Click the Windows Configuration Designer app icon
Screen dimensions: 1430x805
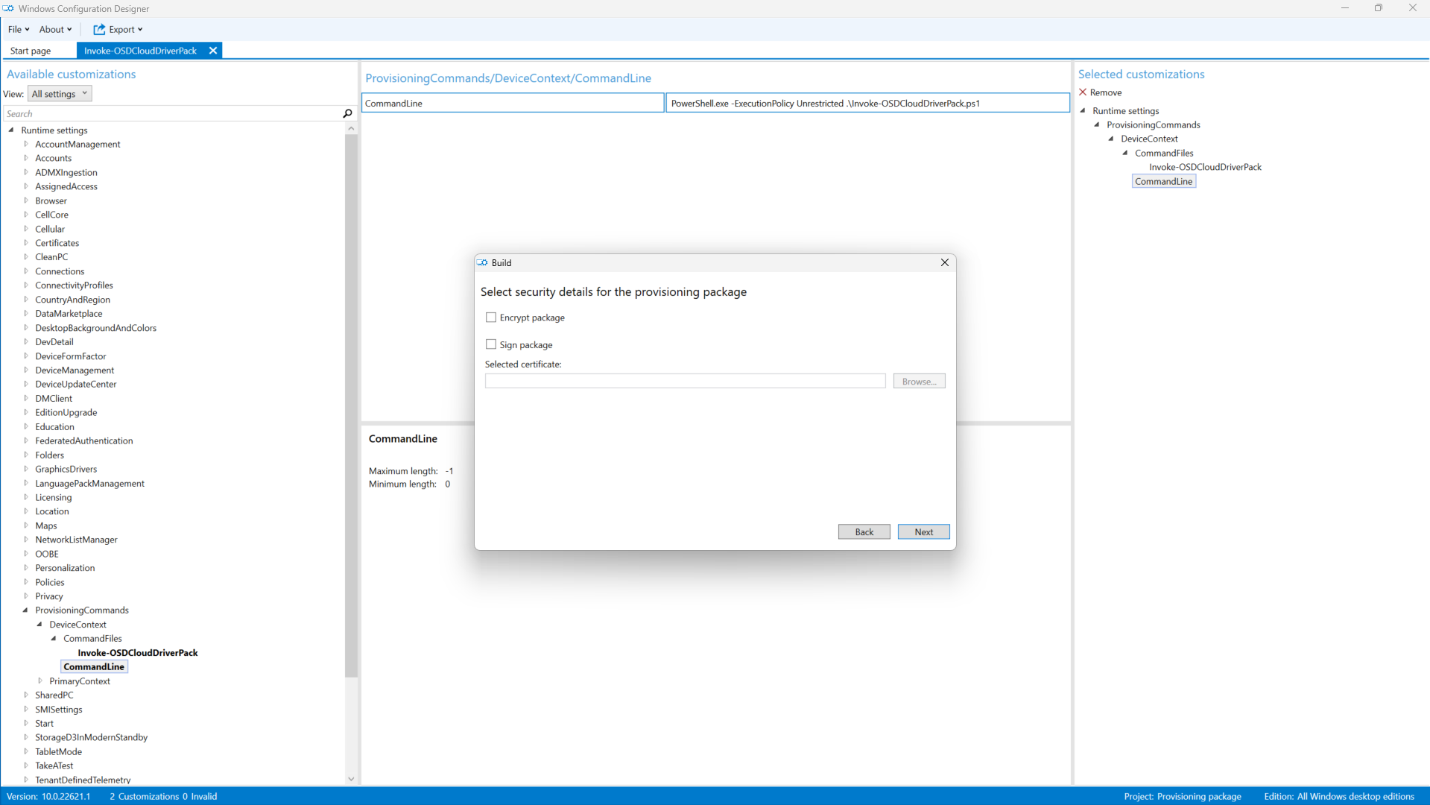click(x=8, y=8)
